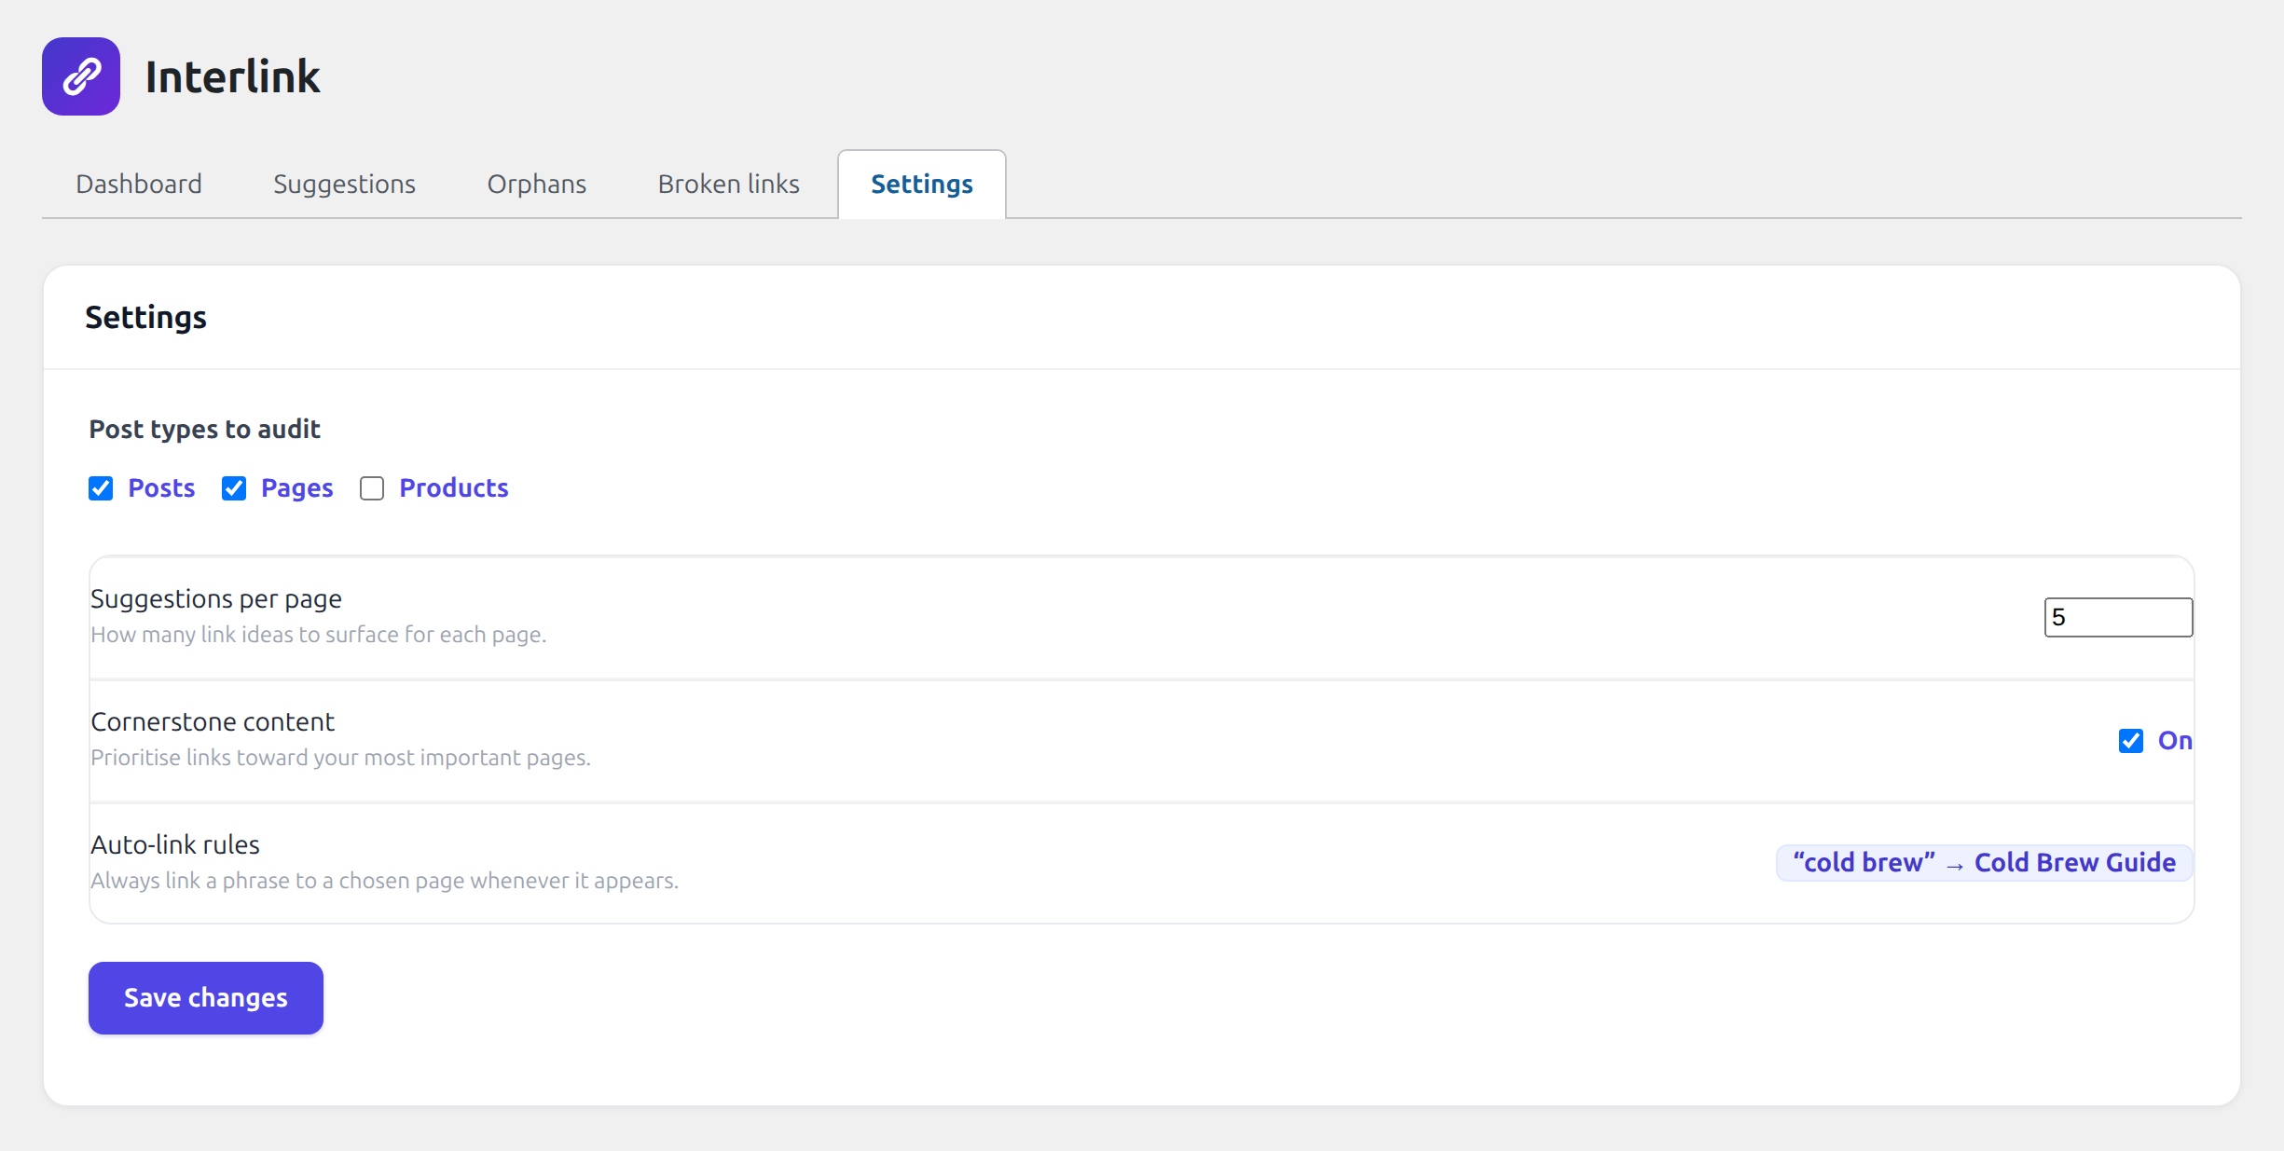Viewport: 2284px width, 1151px height.
Task: Click the "Suggestions per page" label
Action: [x=216, y=598]
